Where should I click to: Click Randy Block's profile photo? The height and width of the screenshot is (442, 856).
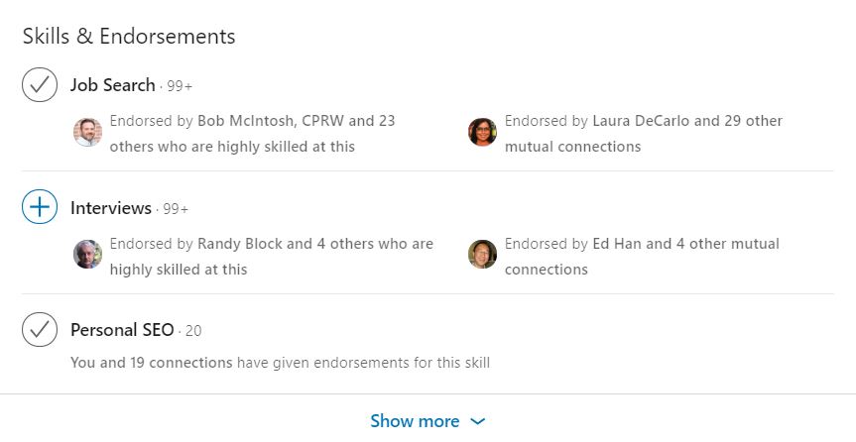[x=87, y=255]
